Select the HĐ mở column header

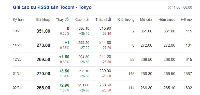186,20
